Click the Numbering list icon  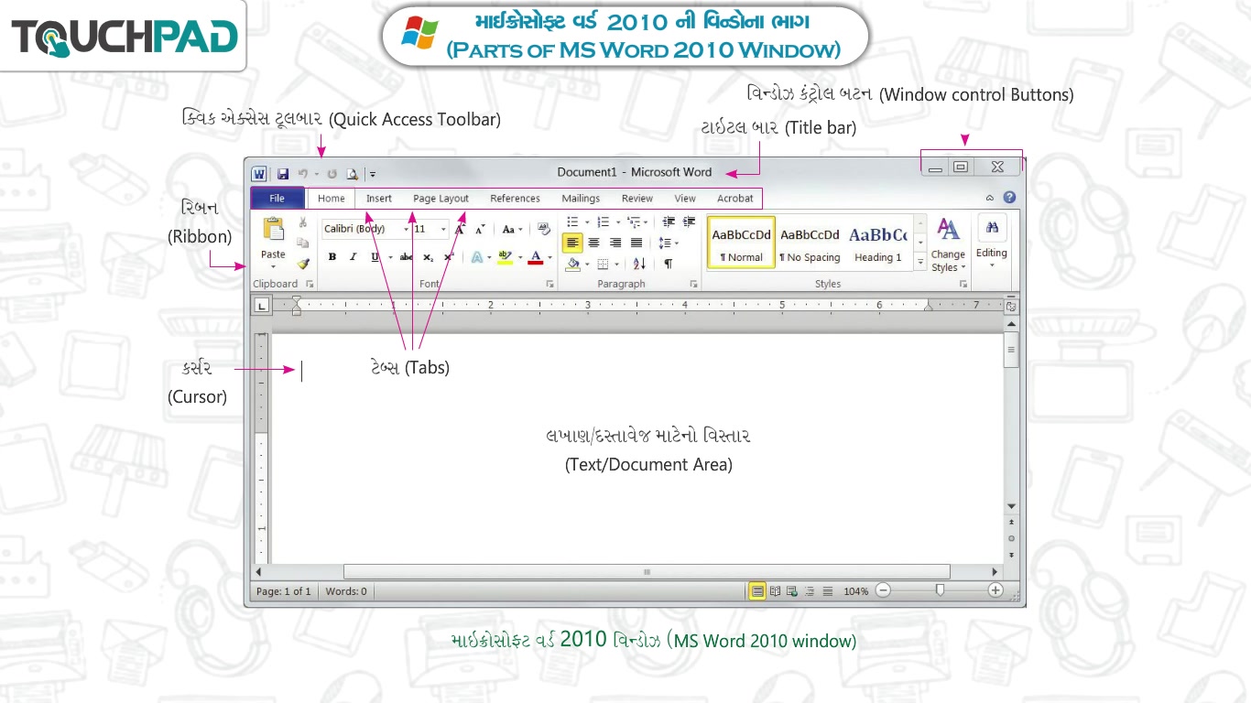(604, 222)
